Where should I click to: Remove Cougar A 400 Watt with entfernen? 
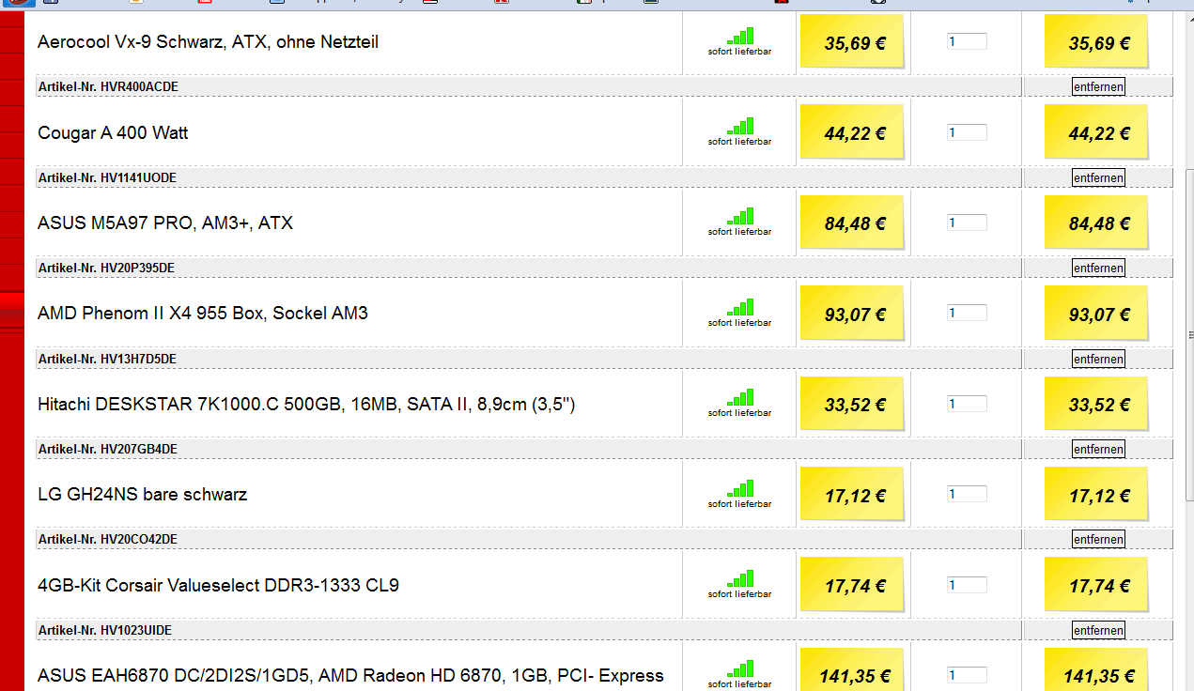[x=1098, y=177]
